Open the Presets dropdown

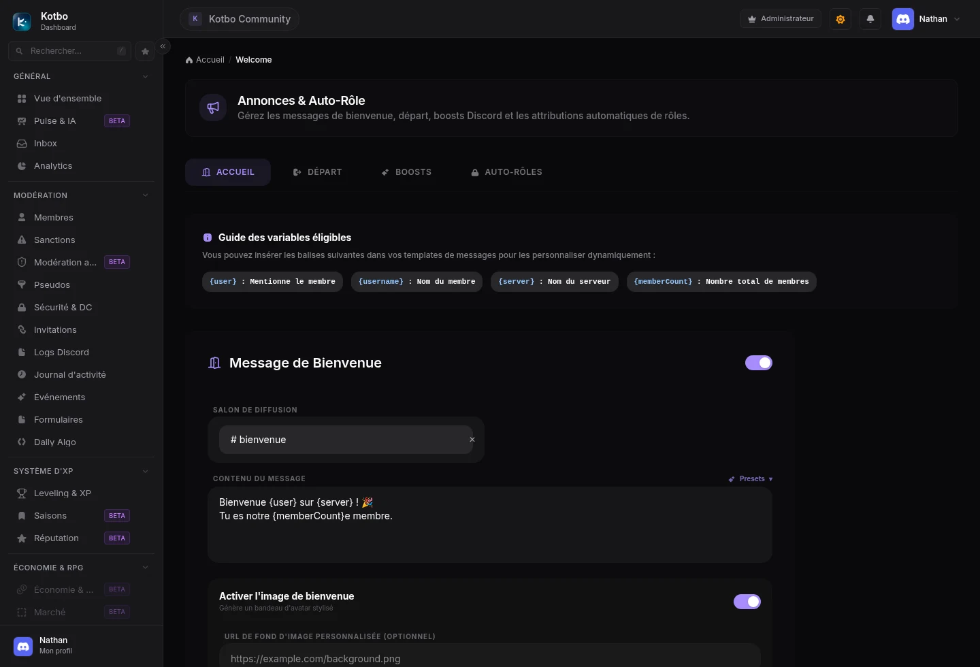click(751, 478)
